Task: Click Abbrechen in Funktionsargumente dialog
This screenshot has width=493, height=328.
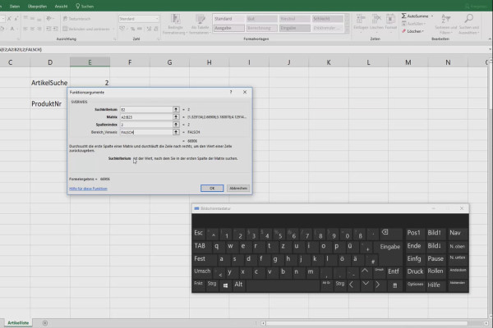Action: (238, 188)
